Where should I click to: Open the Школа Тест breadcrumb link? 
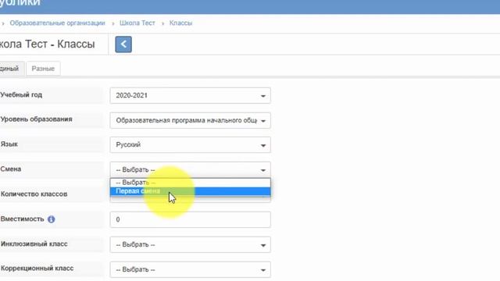pos(137,23)
